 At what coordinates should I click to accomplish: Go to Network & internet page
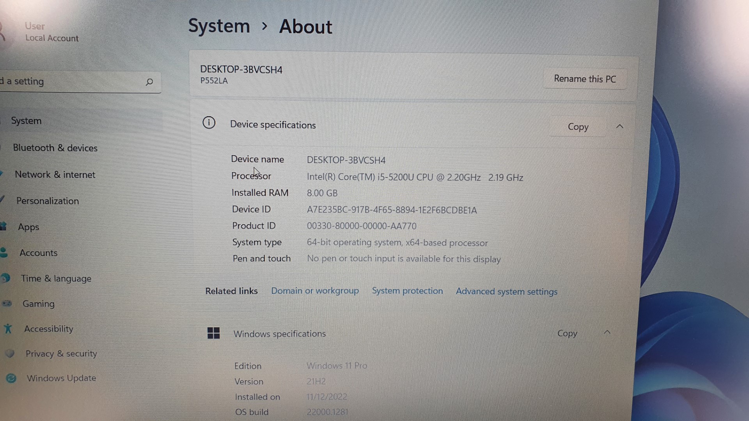point(55,175)
